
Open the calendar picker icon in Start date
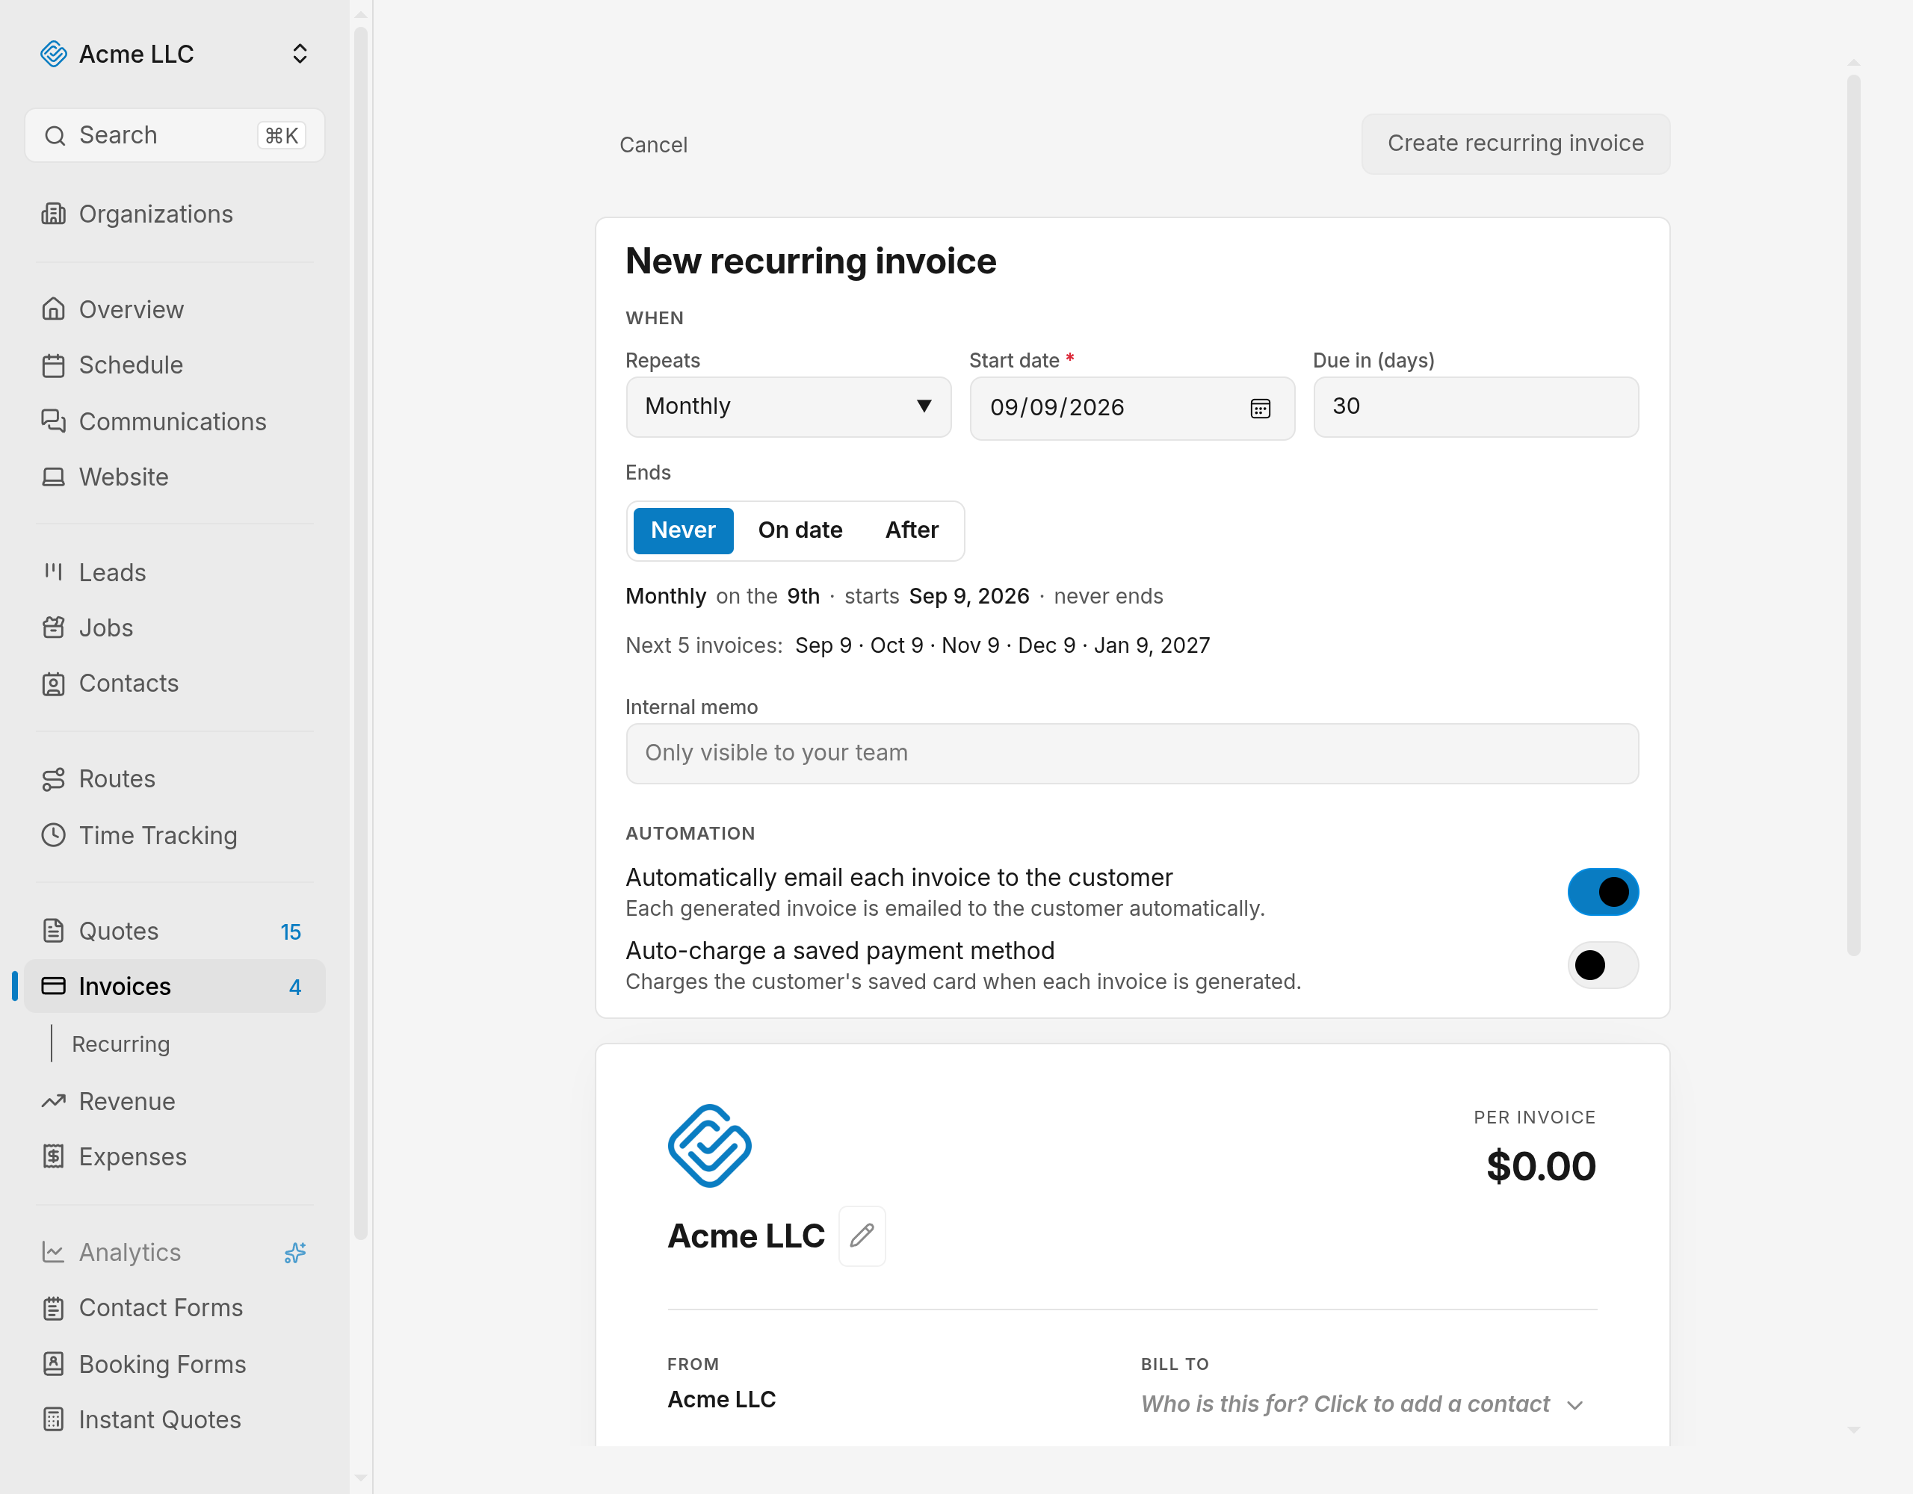click(1260, 408)
